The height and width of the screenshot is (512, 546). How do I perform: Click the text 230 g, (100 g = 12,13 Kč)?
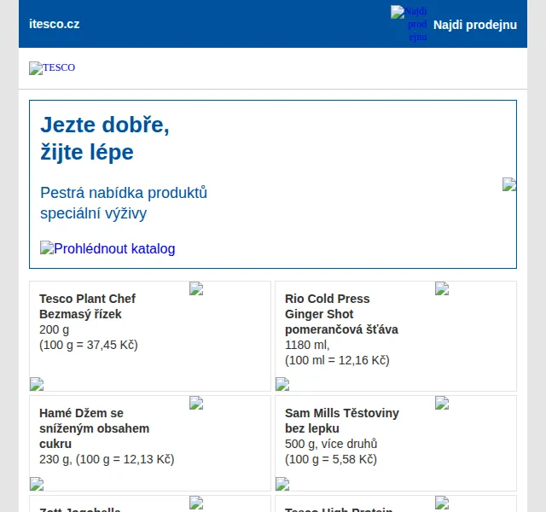pyautogui.click(x=107, y=459)
